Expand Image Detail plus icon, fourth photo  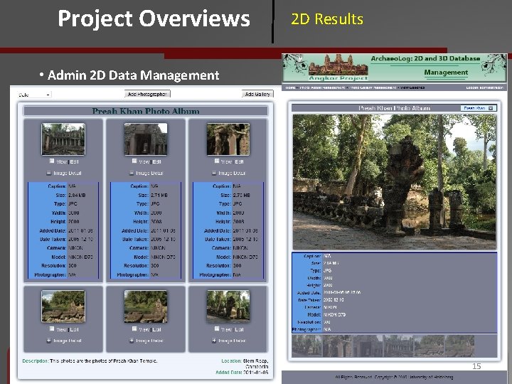coord(49,341)
